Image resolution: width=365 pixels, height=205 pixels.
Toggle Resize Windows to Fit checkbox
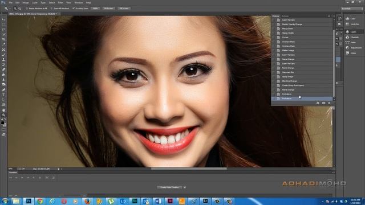tap(27, 9)
